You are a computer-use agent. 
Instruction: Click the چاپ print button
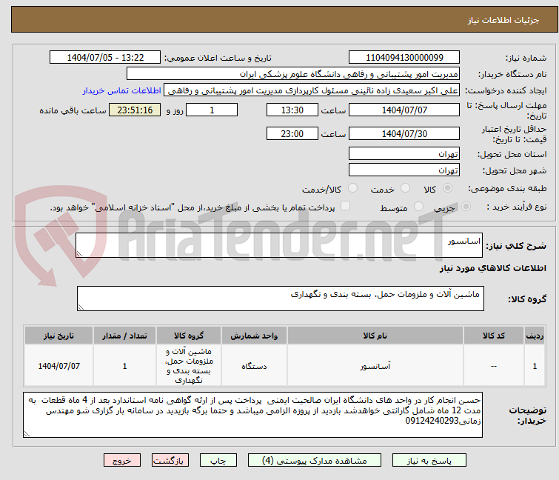coord(218,461)
